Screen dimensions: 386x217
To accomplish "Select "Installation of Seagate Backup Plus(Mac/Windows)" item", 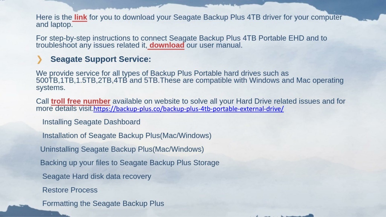I will pos(127,136).
